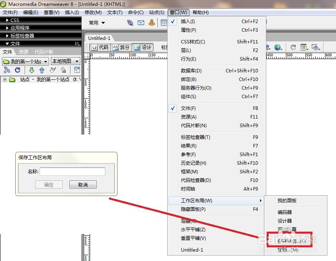Open the Visual aids eye icon
Screen dimensions: 336x261
point(316,47)
